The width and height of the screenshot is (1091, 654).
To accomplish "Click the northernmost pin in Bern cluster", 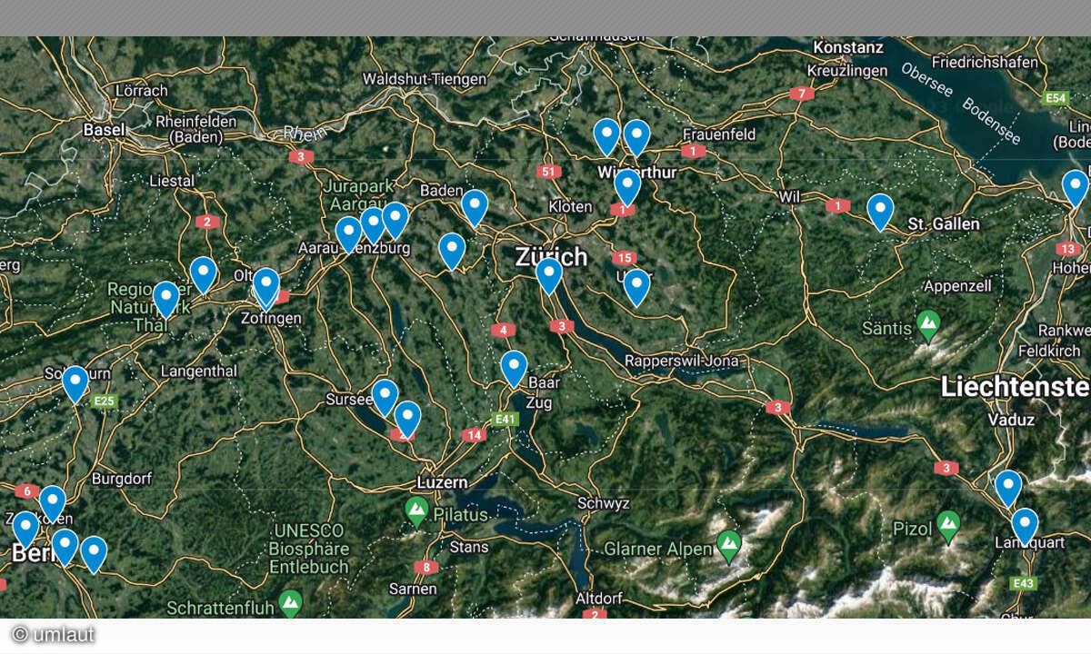I will click(53, 503).
